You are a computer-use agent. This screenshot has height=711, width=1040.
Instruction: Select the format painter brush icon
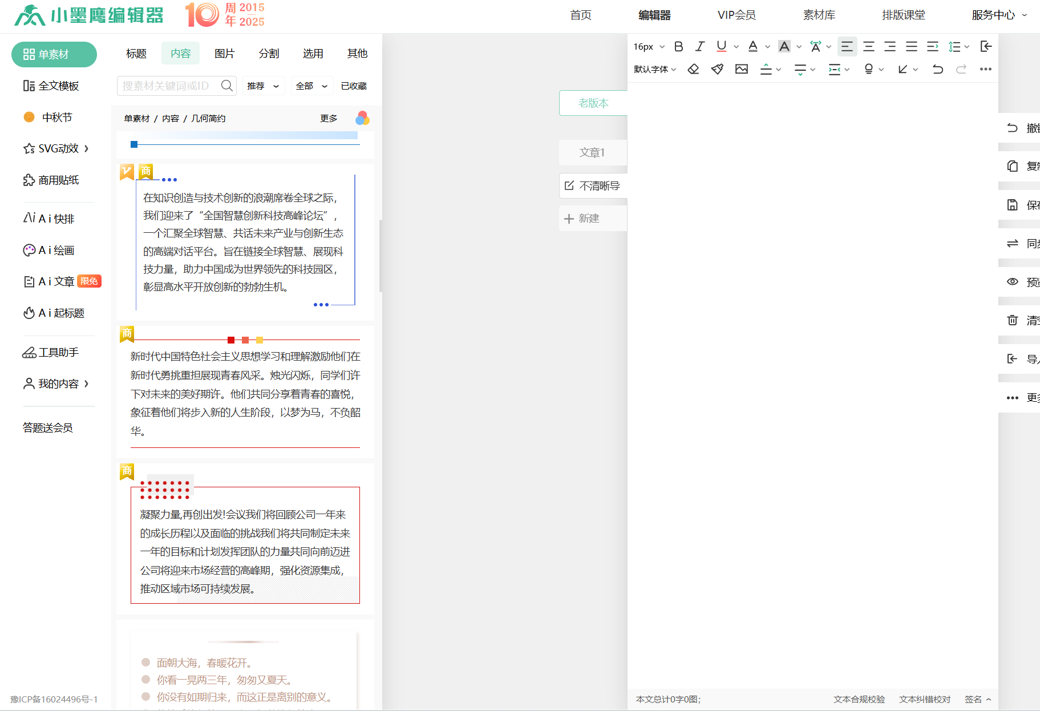[717, 69]
